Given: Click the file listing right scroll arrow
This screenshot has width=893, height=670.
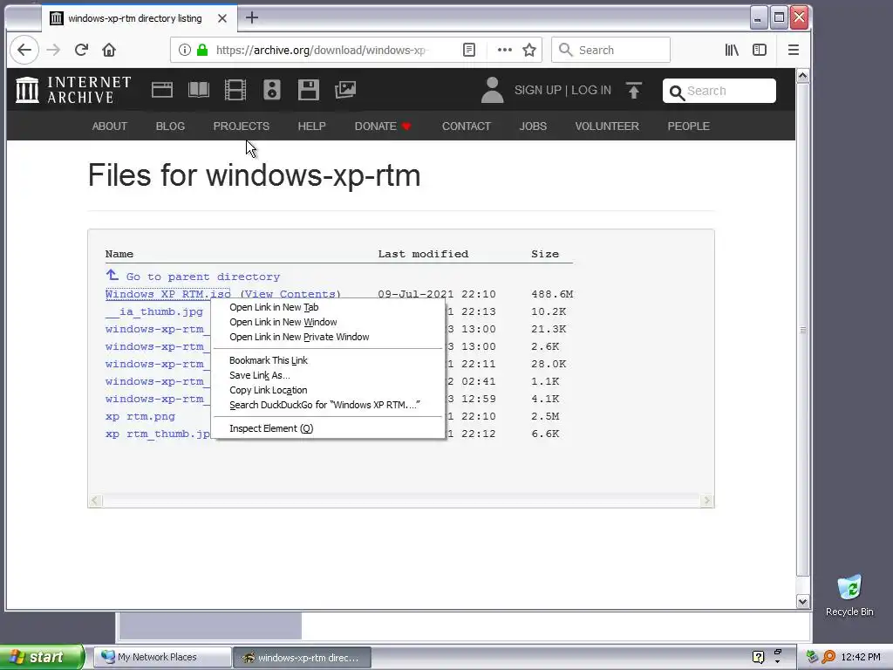Looking at the screenshot, I should (706, 500).
